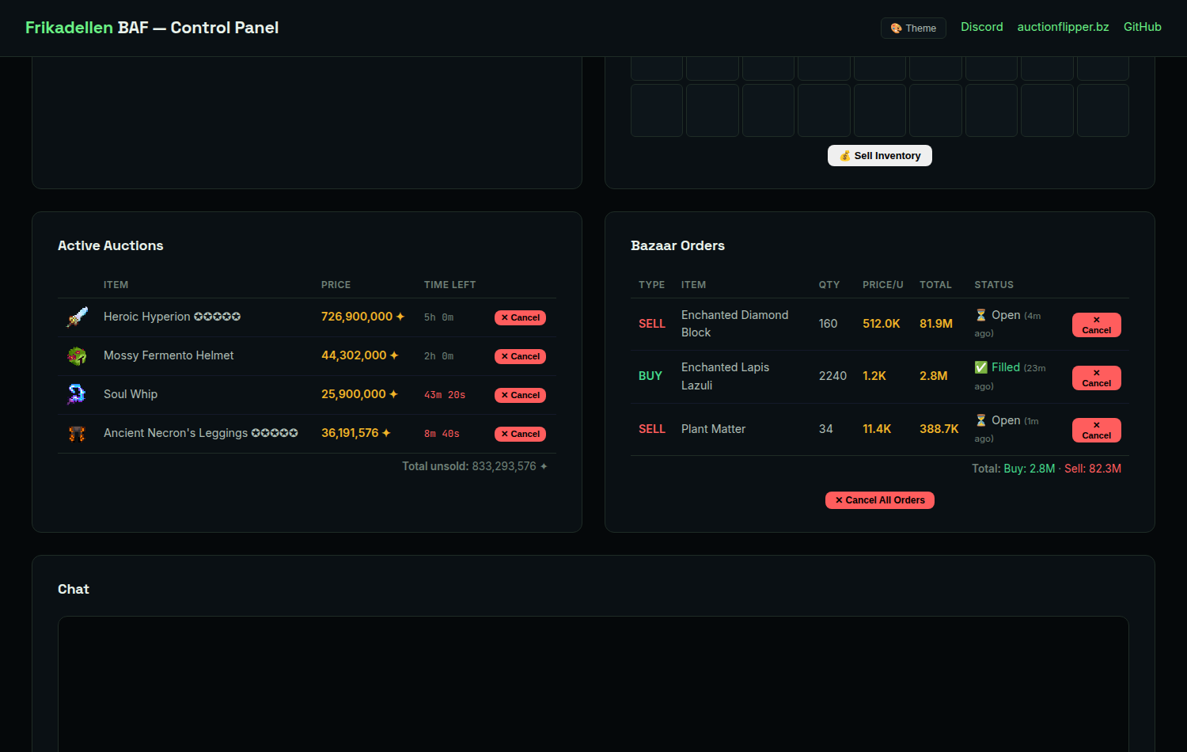Viewport: 1187px width, 752px height.
Task: Click the Plant Matter item name
Action: [713, 429]
